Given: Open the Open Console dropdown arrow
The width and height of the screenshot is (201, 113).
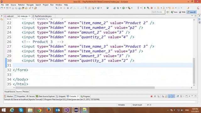Looking at the screenshot, I should 189,96.
